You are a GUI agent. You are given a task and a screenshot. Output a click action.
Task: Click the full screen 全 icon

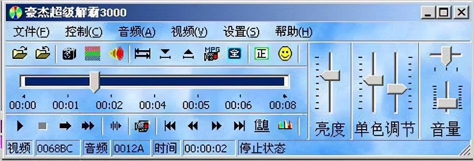pyautogui.click(x=234, y=53)
